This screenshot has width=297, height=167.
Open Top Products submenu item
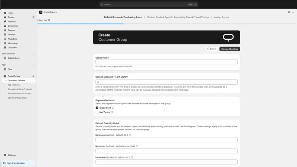(14, 85)
